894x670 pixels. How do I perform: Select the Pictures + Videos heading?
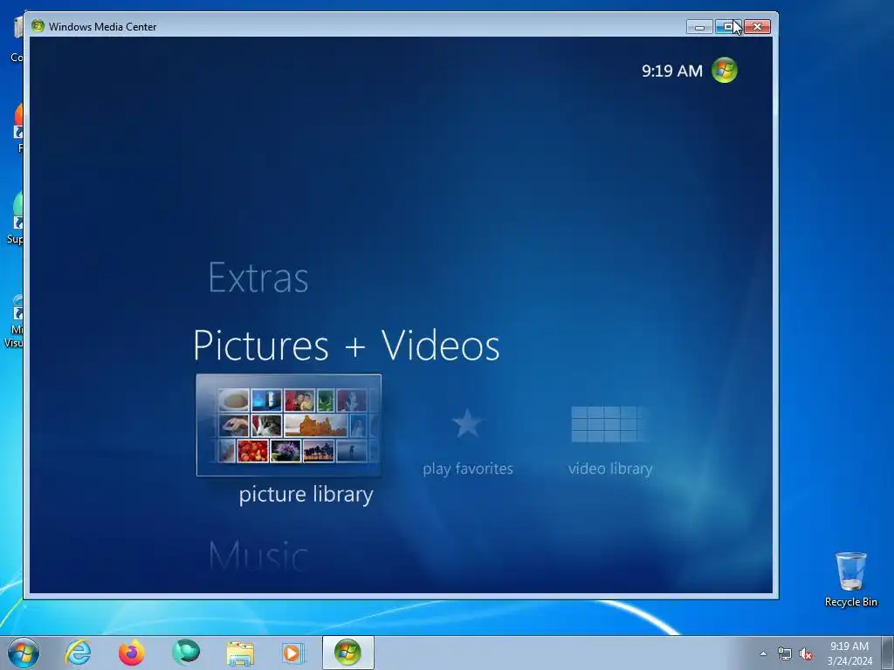[346, 345]
